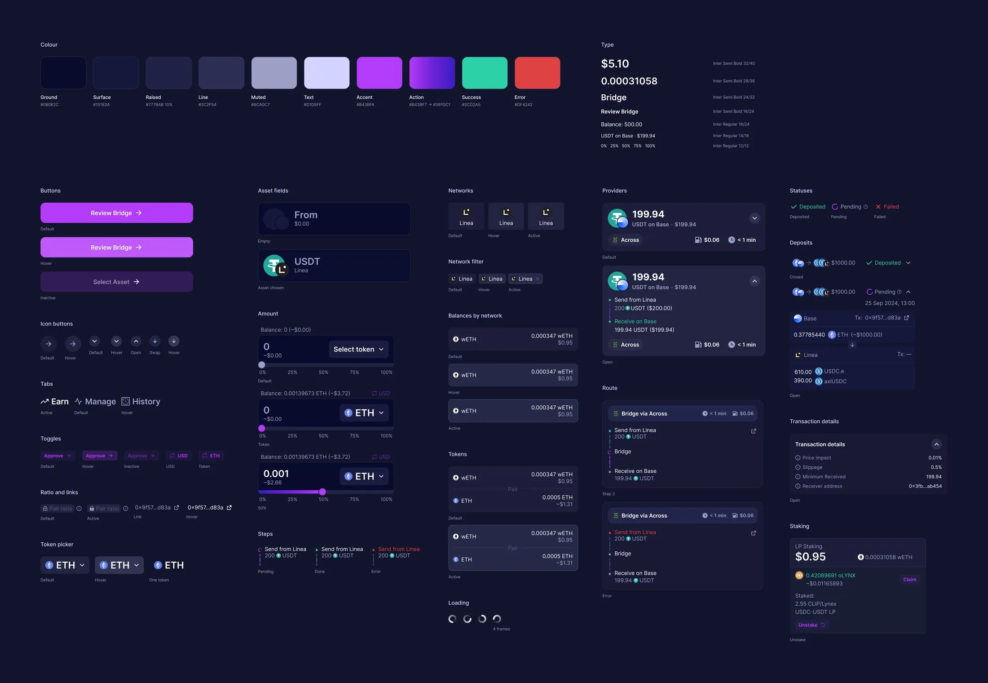
Task: Click the info icon beside Default Pair ratio
Action: point(79,509)
